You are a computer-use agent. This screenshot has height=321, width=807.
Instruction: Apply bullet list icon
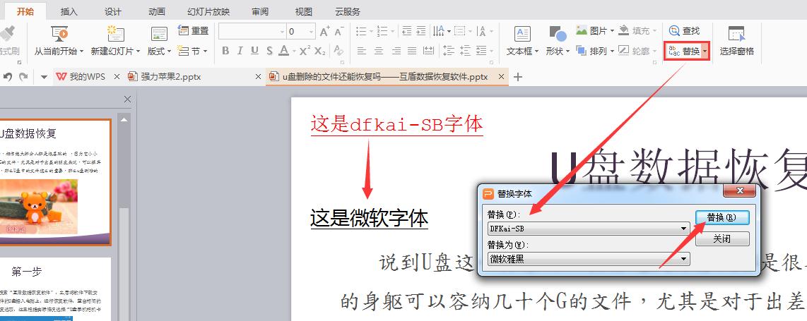[361, 32]
